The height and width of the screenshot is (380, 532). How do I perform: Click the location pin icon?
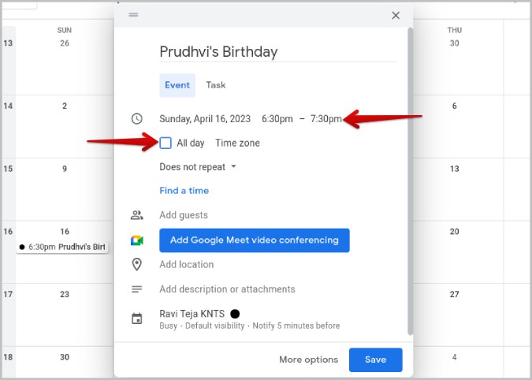[136, 264]
